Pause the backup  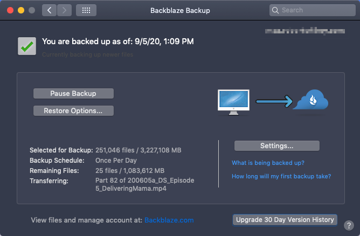73,93
